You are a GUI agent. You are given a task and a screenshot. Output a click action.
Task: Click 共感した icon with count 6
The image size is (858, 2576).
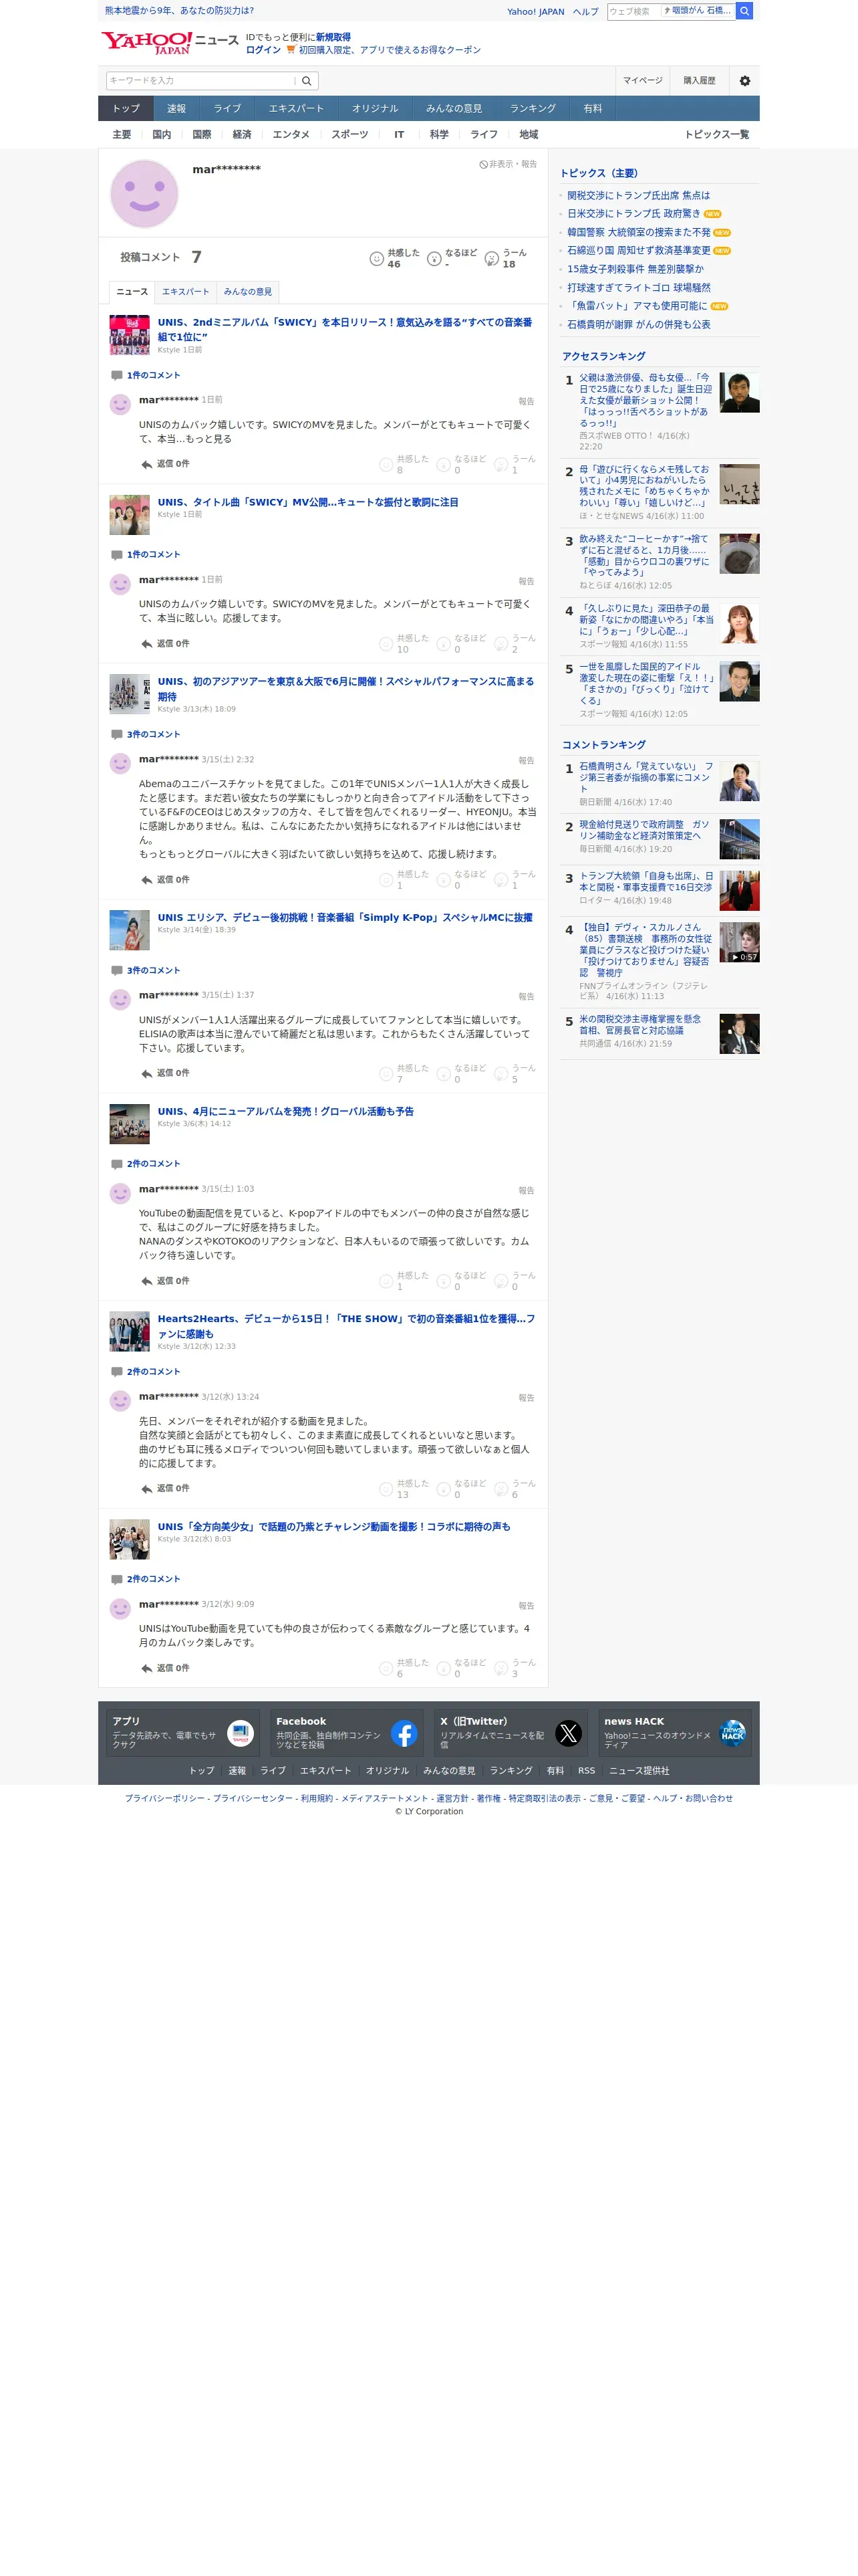pyautogui.click(x=386, y=1668)
